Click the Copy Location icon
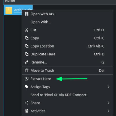The image size is (116, 116). tap(27, 46)
